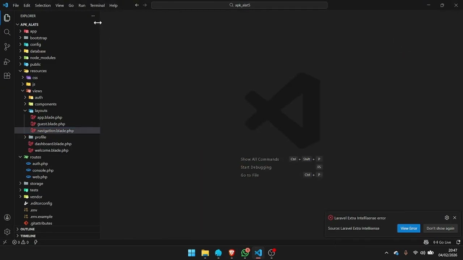Click the VS Code logo in title bar
This screenshot has height=260, width=463.
point(5,5)
